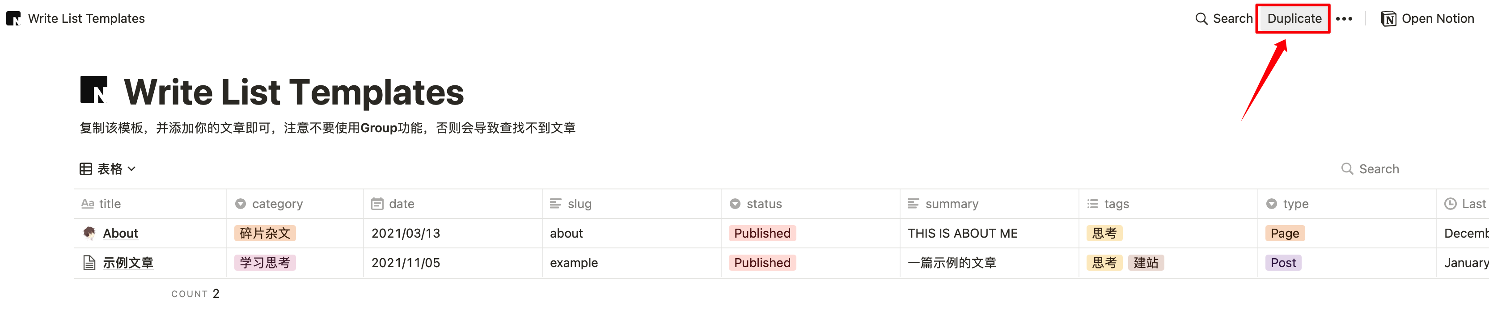This screenshot has height=310, width=1489.
Task: Click the Duplicate button
Action: 1294,18
